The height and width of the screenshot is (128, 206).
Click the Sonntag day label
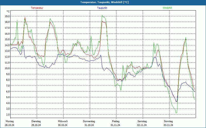coord(168,121)
